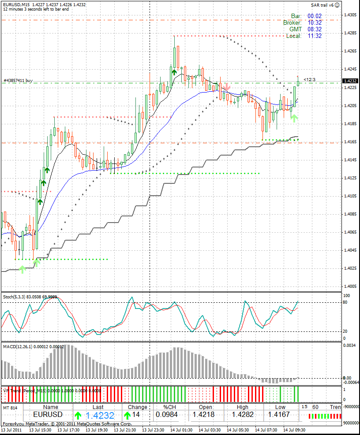Click the Name column header
This screenshot has height=435, width=360.
pyautogui.click(x=51, y=407)
